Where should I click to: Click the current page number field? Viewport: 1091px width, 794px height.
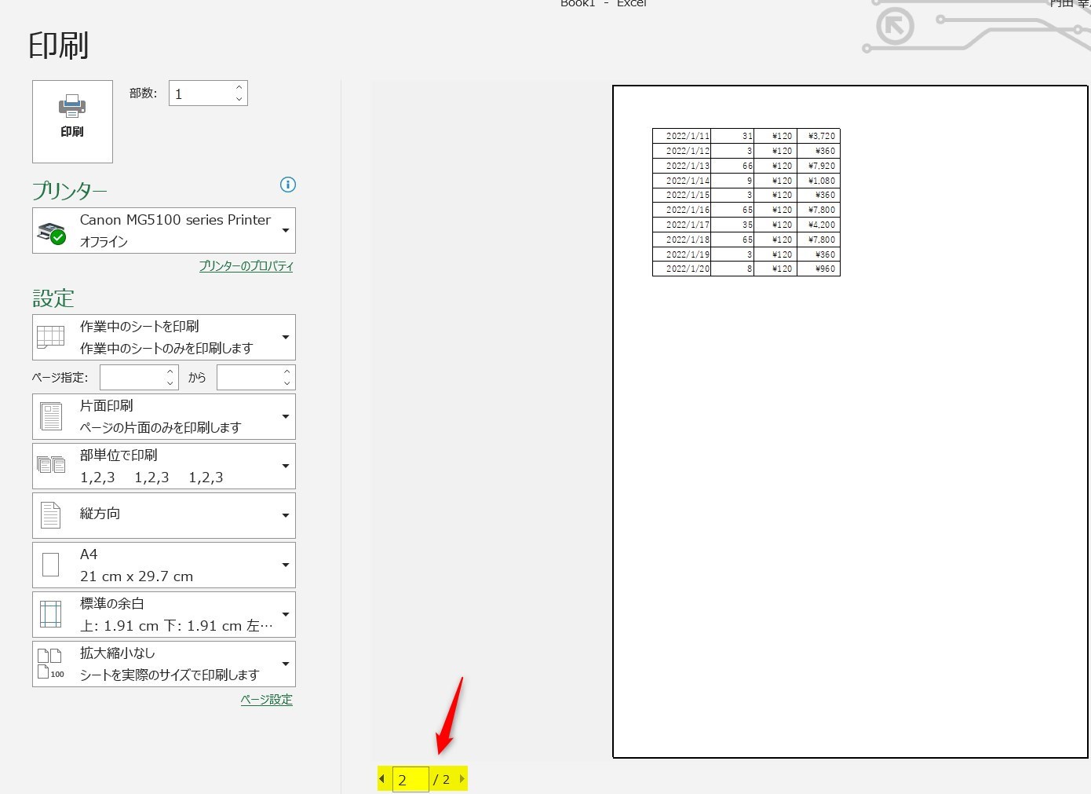tap(410, 779)
